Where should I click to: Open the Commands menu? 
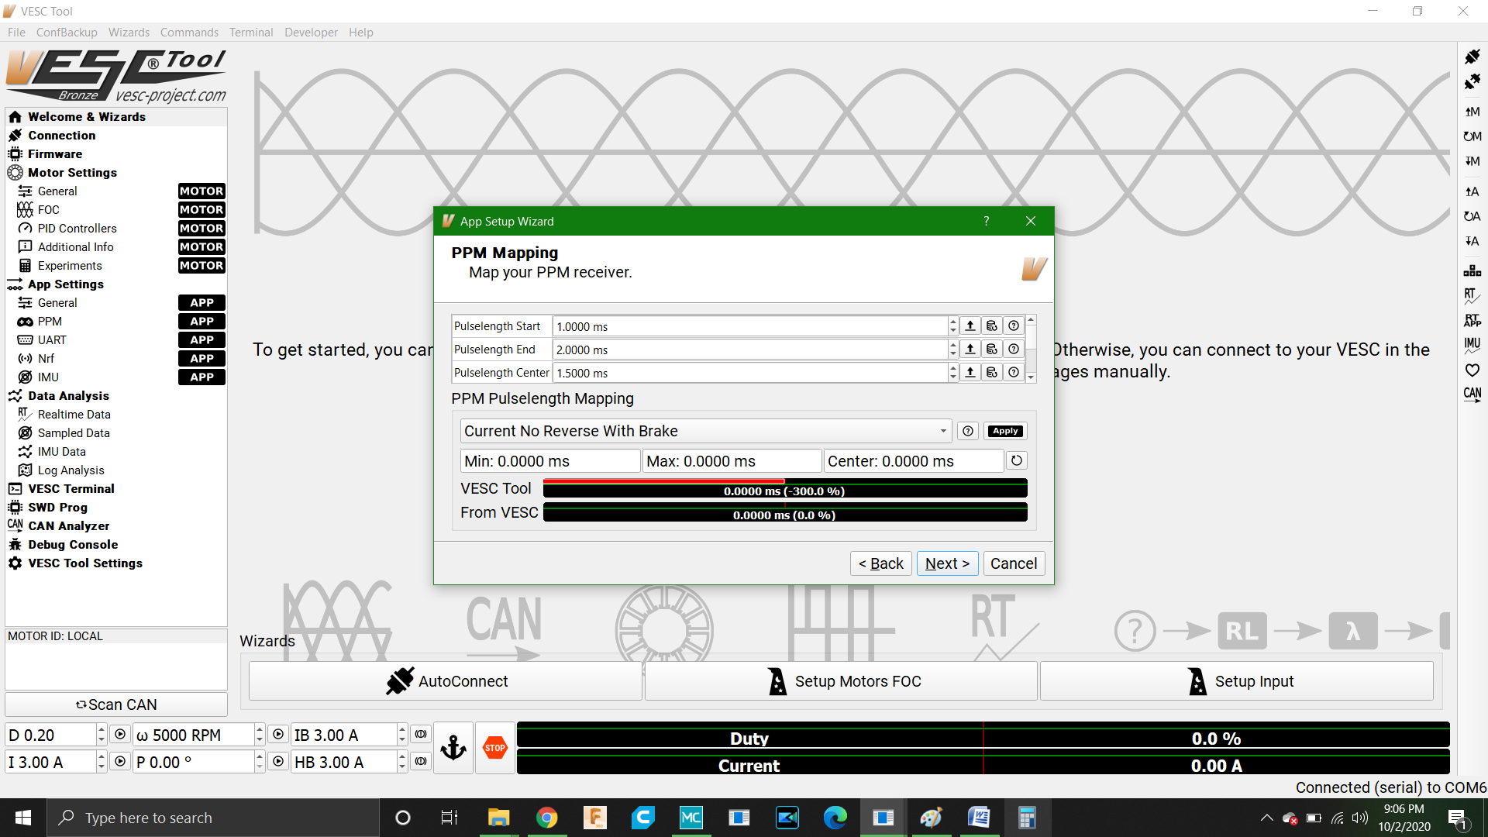[x=189, y=32]
